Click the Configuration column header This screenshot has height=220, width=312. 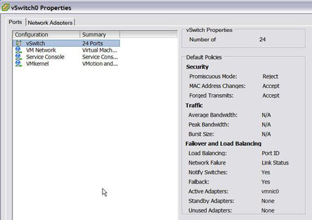tap(46, 35)
